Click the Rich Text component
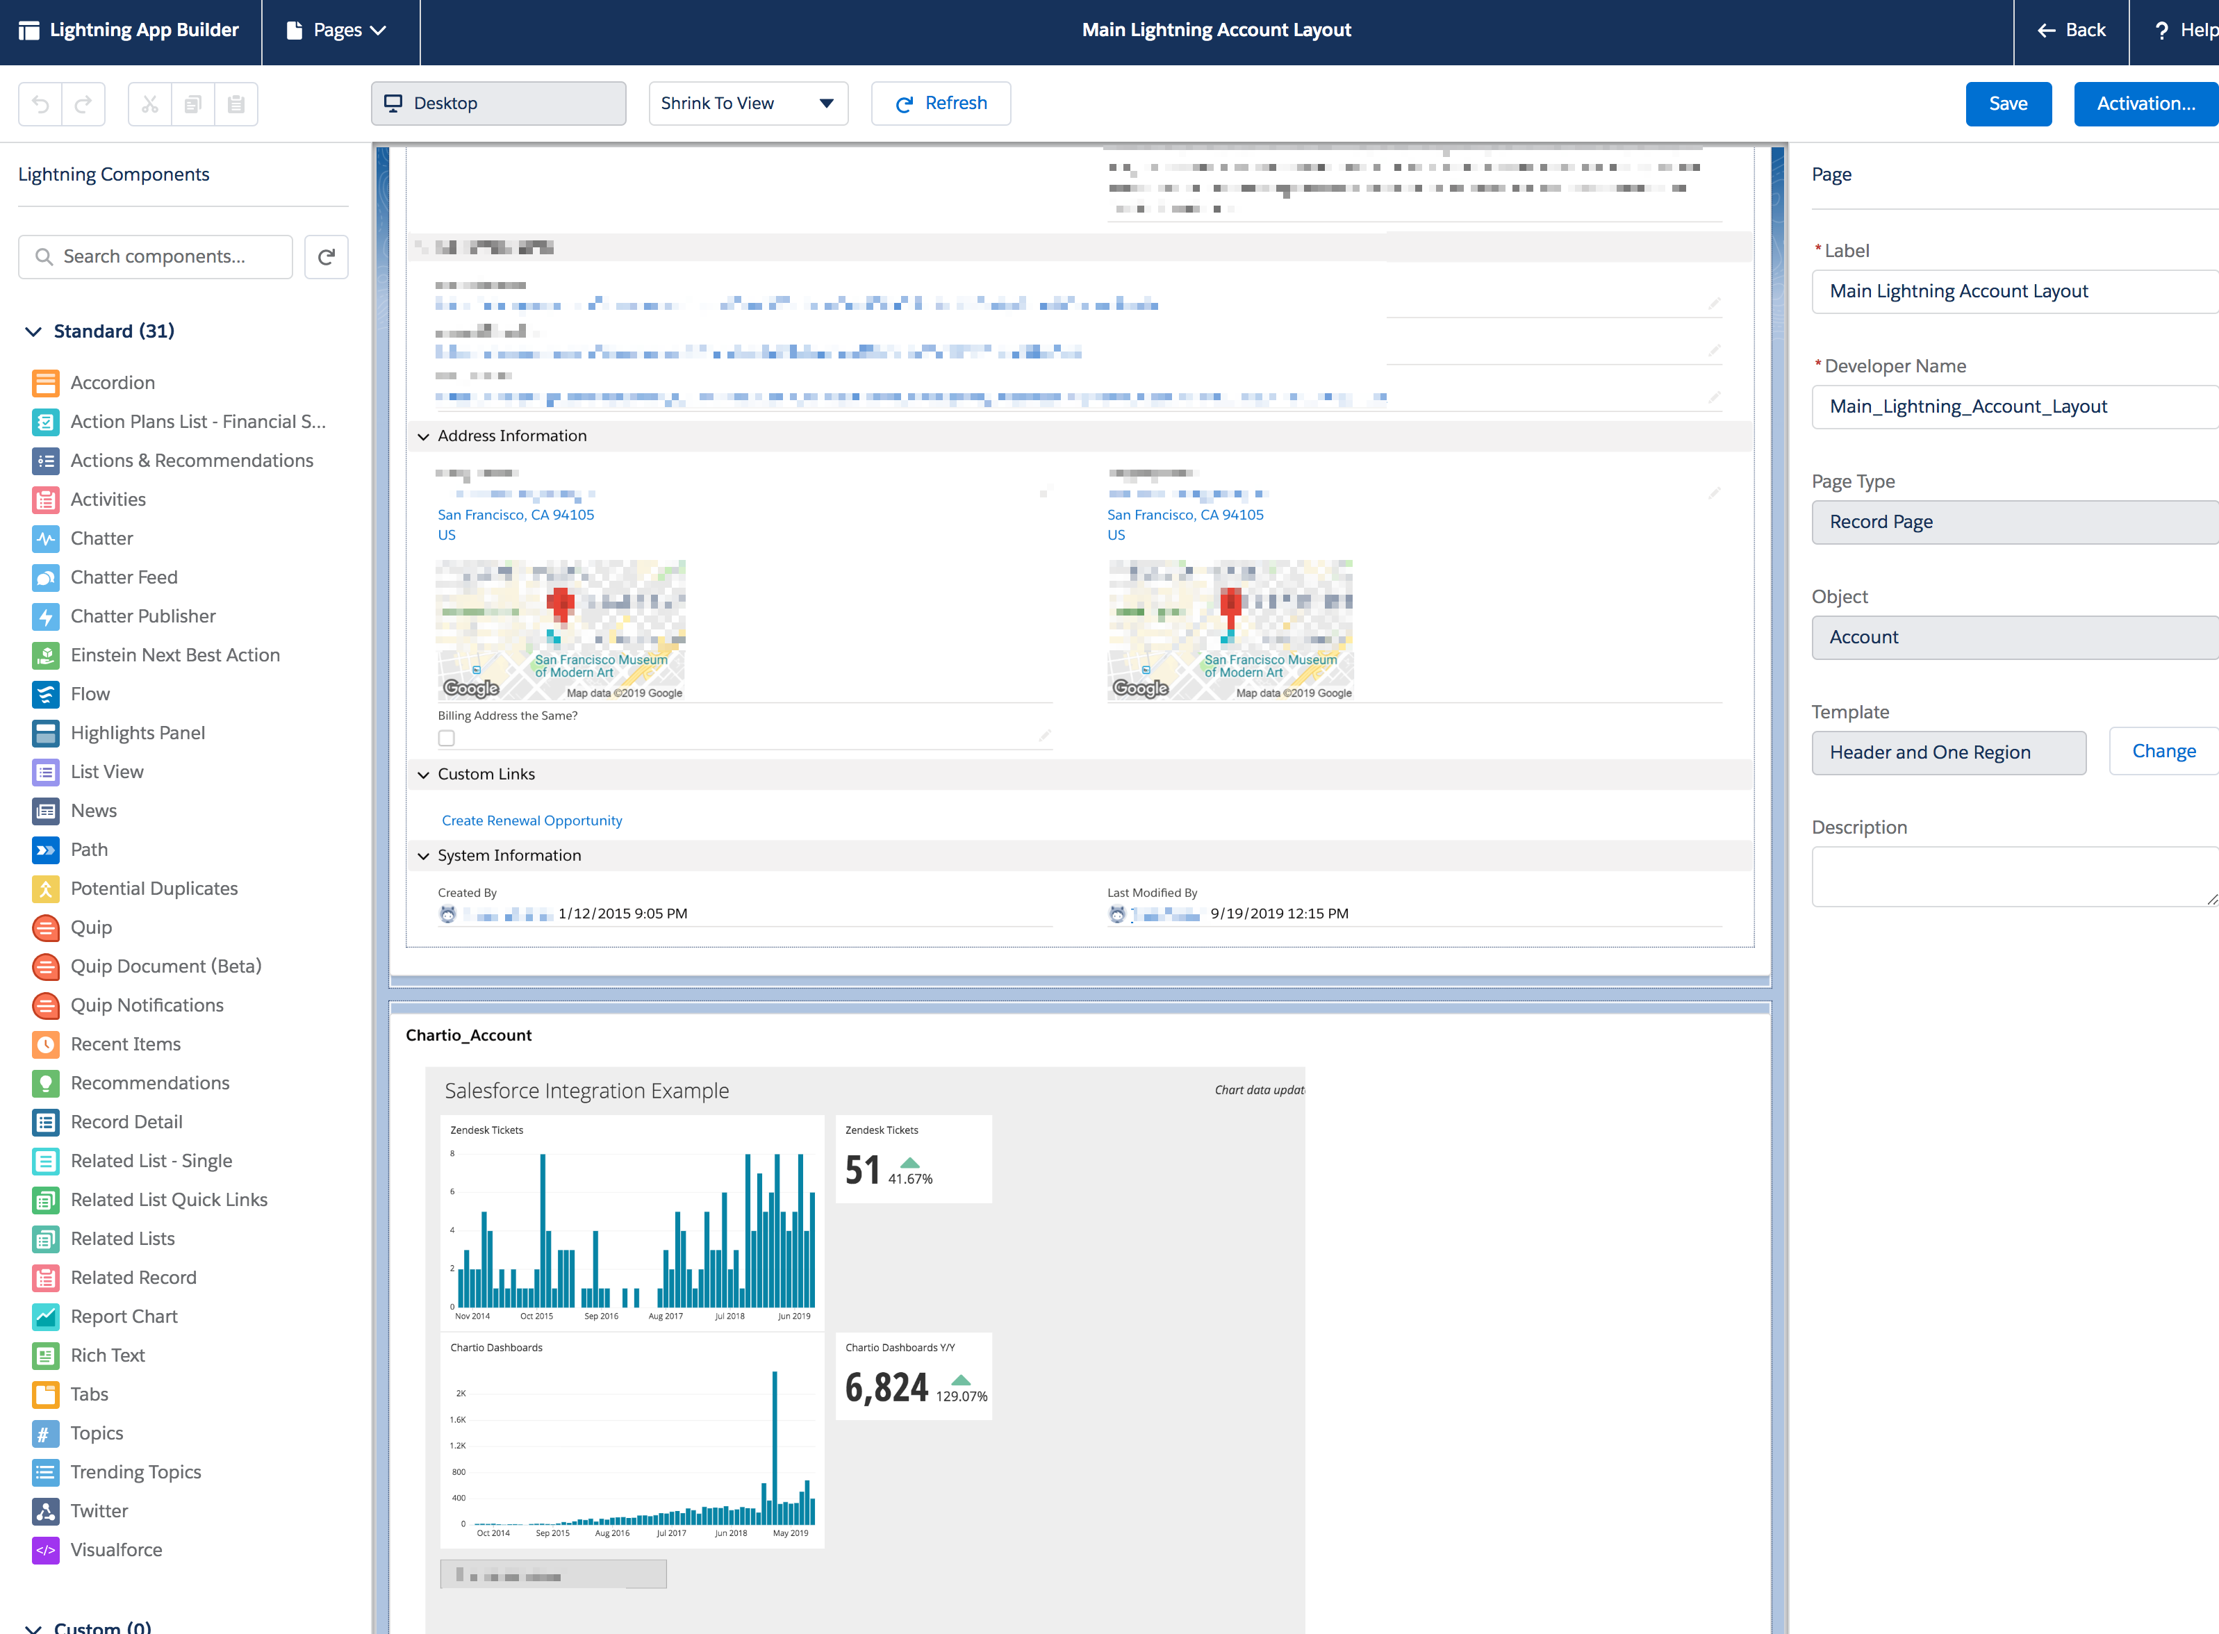The height and width of the screenshot is (1634, 2219). (x=108, y=1356)
